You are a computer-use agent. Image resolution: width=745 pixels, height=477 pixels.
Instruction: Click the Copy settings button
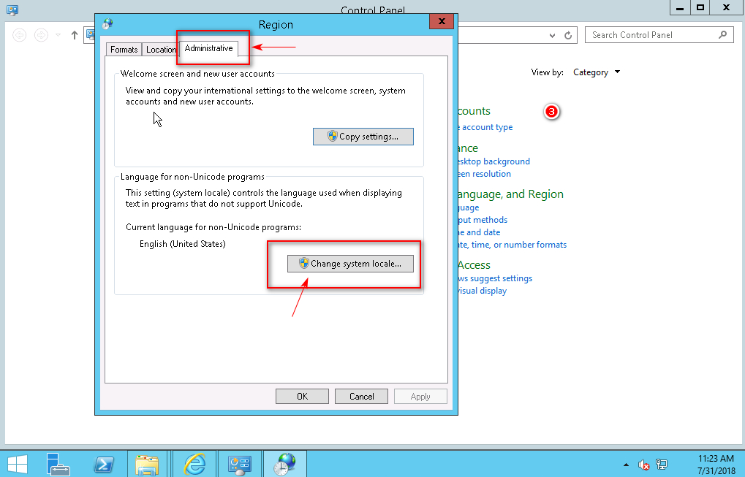point(363,137)
